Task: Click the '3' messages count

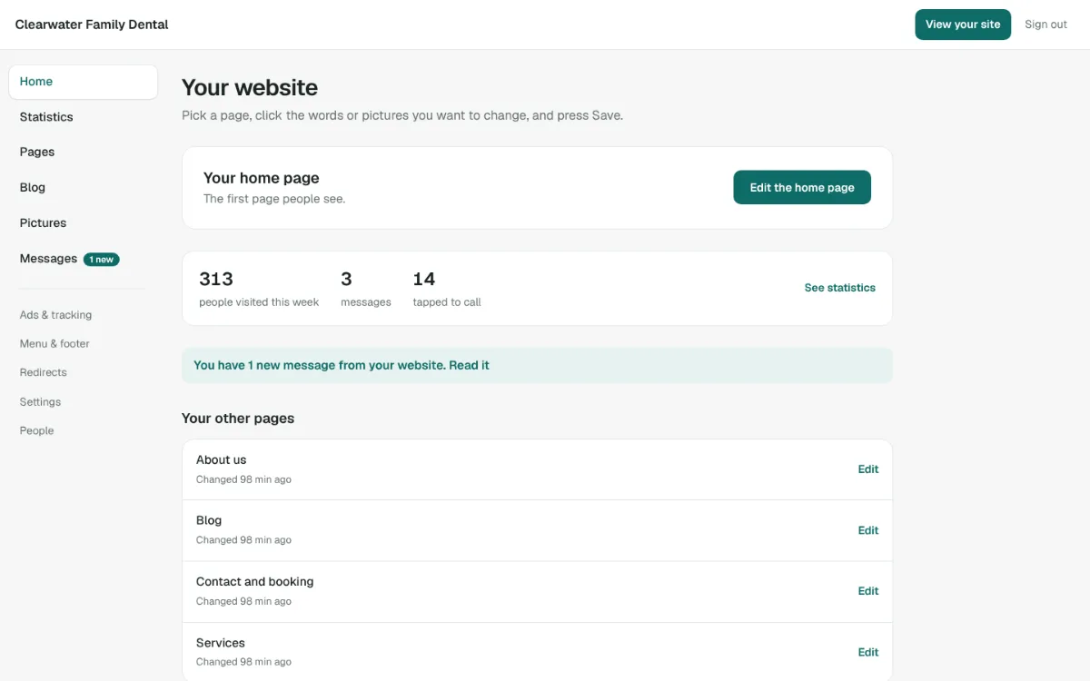Action: click(x=346, y=279)
